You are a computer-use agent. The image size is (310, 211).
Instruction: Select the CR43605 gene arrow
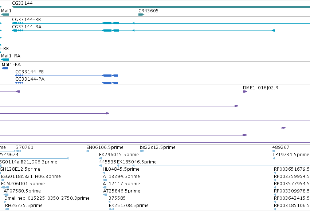(141, 15)
